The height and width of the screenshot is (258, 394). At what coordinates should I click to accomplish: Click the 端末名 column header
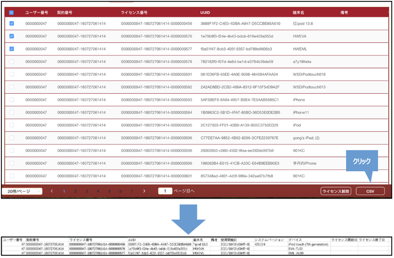pos(299,13)
